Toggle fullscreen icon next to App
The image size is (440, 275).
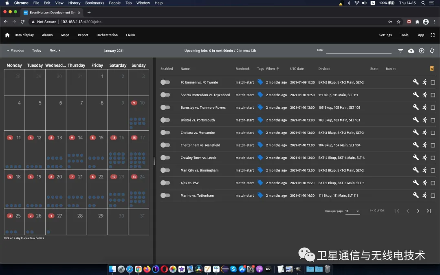pyautogui.click(x=432, y=35)
